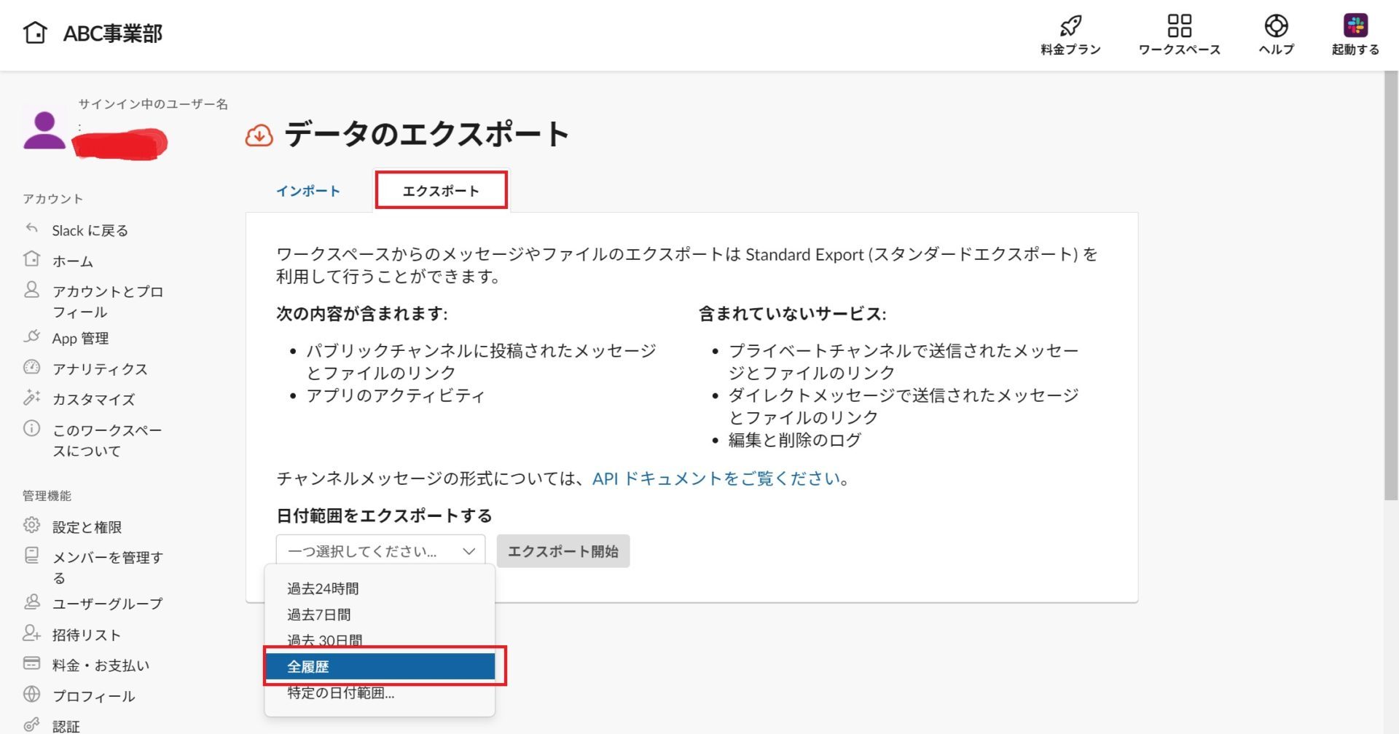The image size is (1399, 734).
Task: Pick 特定の日付範囲 option
Action: (340, 693)
